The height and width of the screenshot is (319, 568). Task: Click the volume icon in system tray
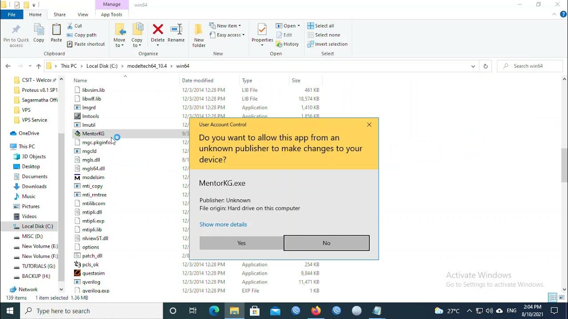tap(489, 311)
